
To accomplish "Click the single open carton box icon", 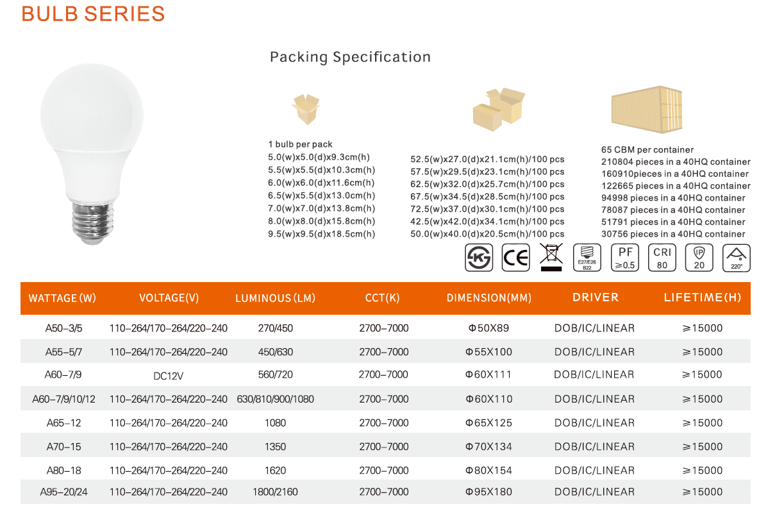I will pos(306,110).
